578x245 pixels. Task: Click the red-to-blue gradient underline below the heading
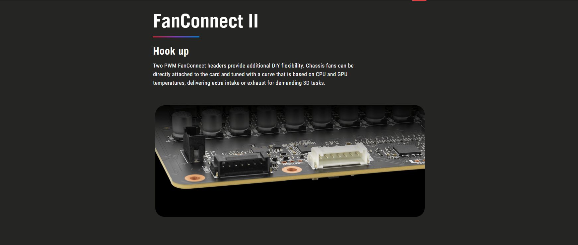coord(176,37)
